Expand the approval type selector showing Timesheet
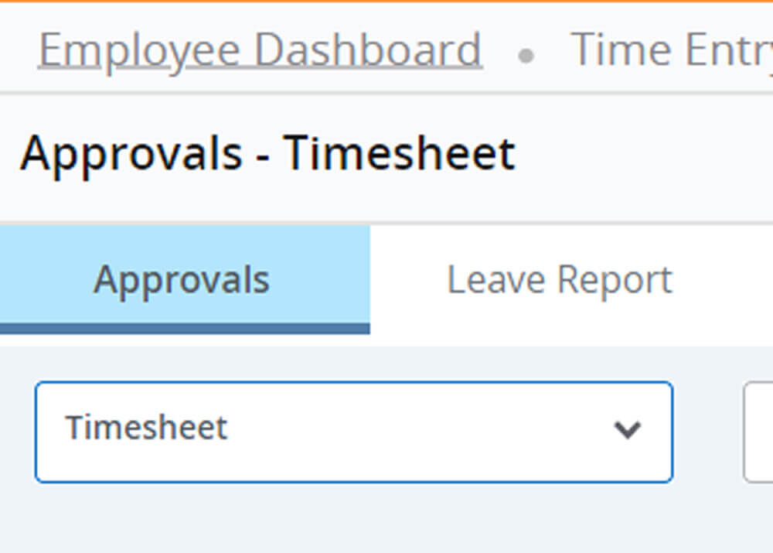This screenshot has height=553, width=773. click(354, 432)
